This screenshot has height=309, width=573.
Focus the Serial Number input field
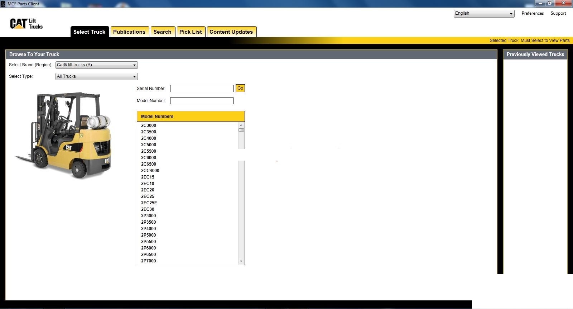point(202,89)
